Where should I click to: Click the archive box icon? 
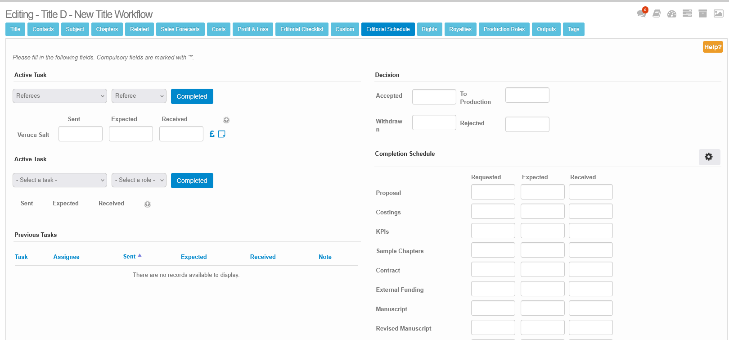[702, 14]
